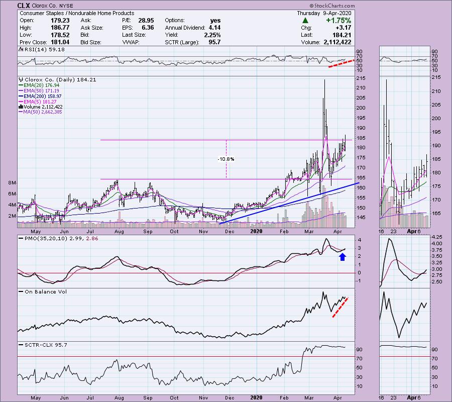Image resolution: width=452 pixels, height=402 pixels.
Task: Click the Prev Close value 181.04
Action: click(60, 42)
